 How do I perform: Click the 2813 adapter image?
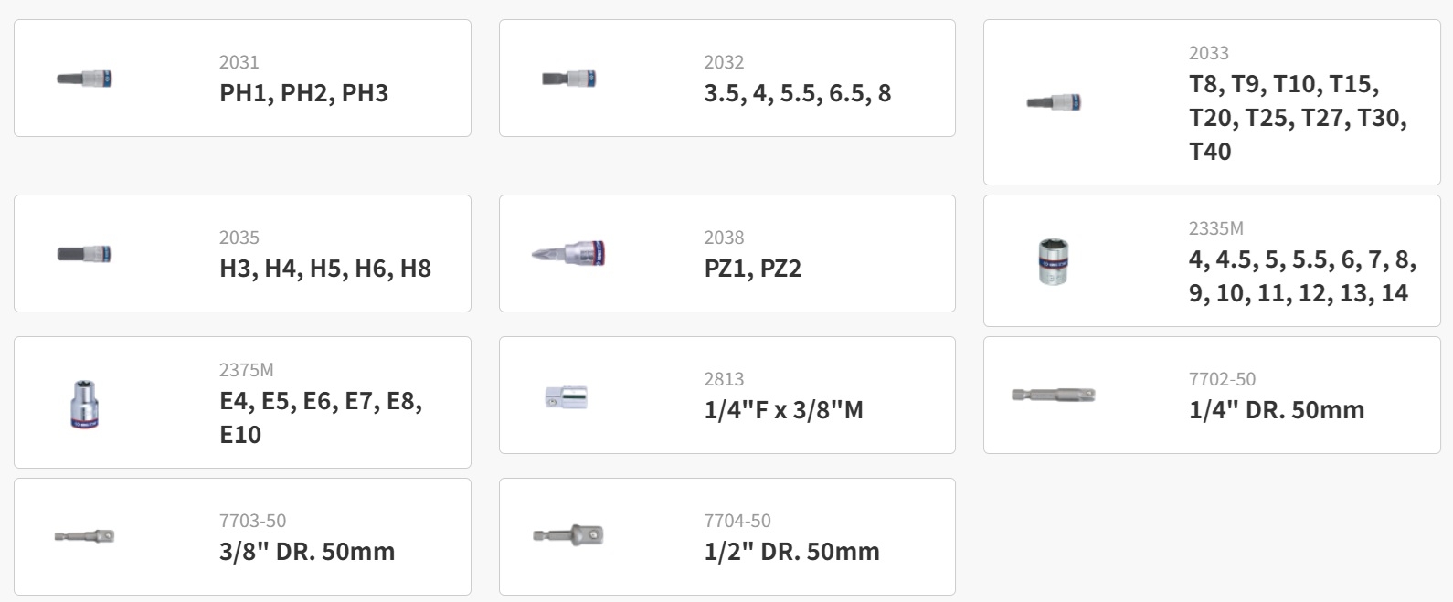567,396
